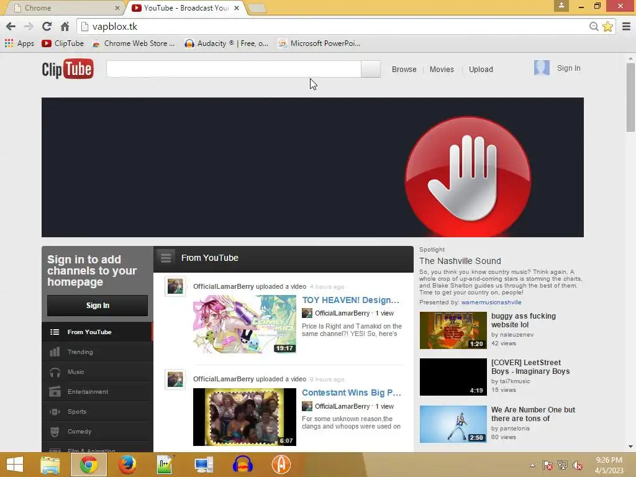This screenshot has height=477, width=636.
Task: Click OfficialLamarBerry avatar on 4 hours ago post
Action: pyautogui.click(x=175, y=286)
